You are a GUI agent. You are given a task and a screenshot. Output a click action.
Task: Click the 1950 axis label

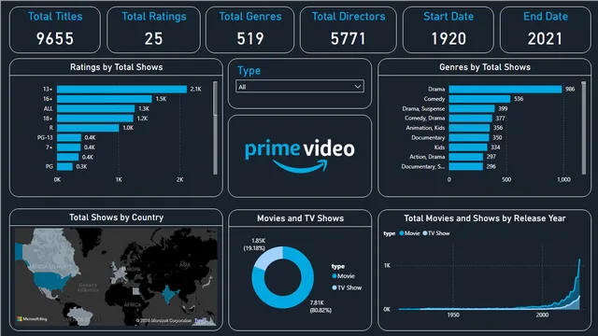point(453,315)
